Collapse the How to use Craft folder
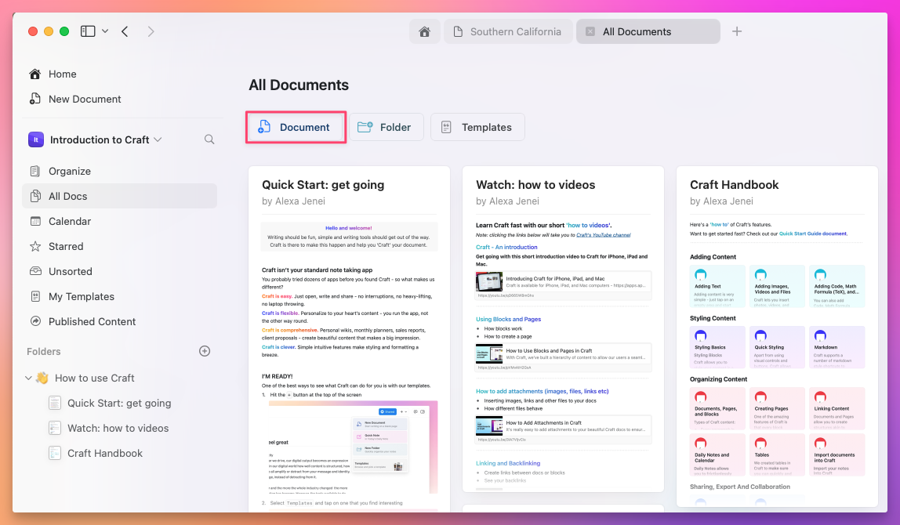Viewport: 900px width, 525px height. (29, 378)
